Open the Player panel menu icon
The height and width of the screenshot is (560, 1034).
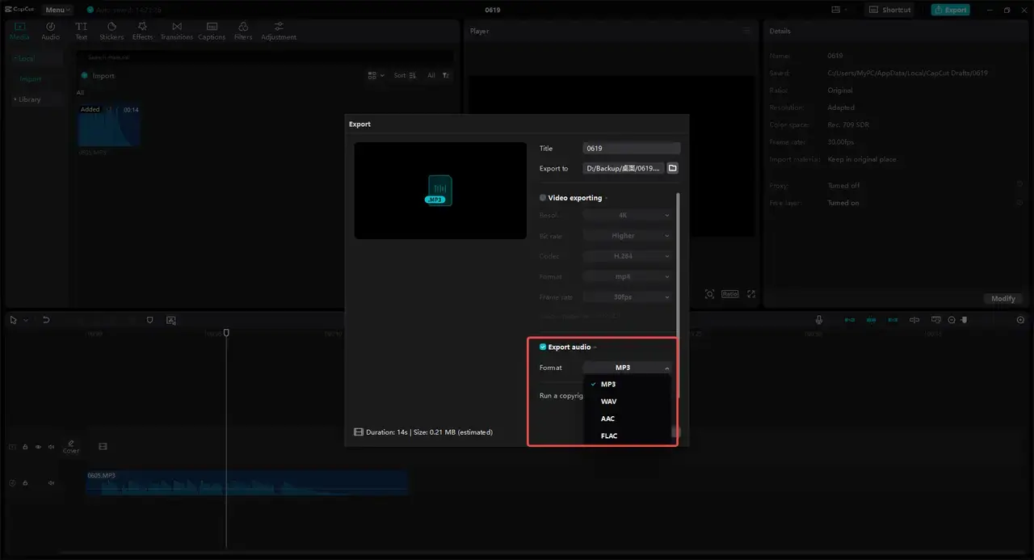[747, 31]
